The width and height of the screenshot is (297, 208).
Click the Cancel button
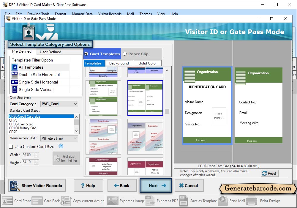pyautogui.click(x=189, y=186)
